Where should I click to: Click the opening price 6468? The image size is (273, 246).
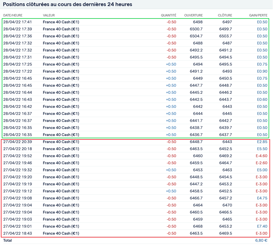[x=198, y=226]
